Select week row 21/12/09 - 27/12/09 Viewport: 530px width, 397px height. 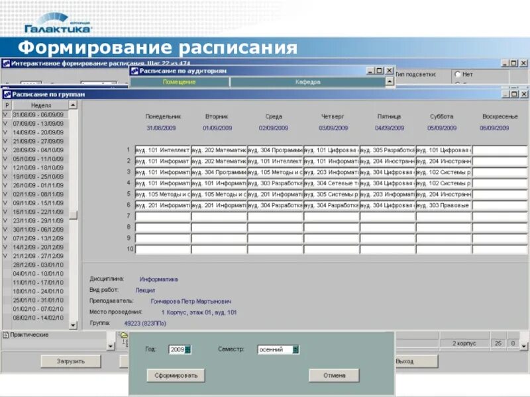38,256
